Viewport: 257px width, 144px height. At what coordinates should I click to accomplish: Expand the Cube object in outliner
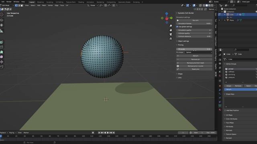[x=225, y=14]
